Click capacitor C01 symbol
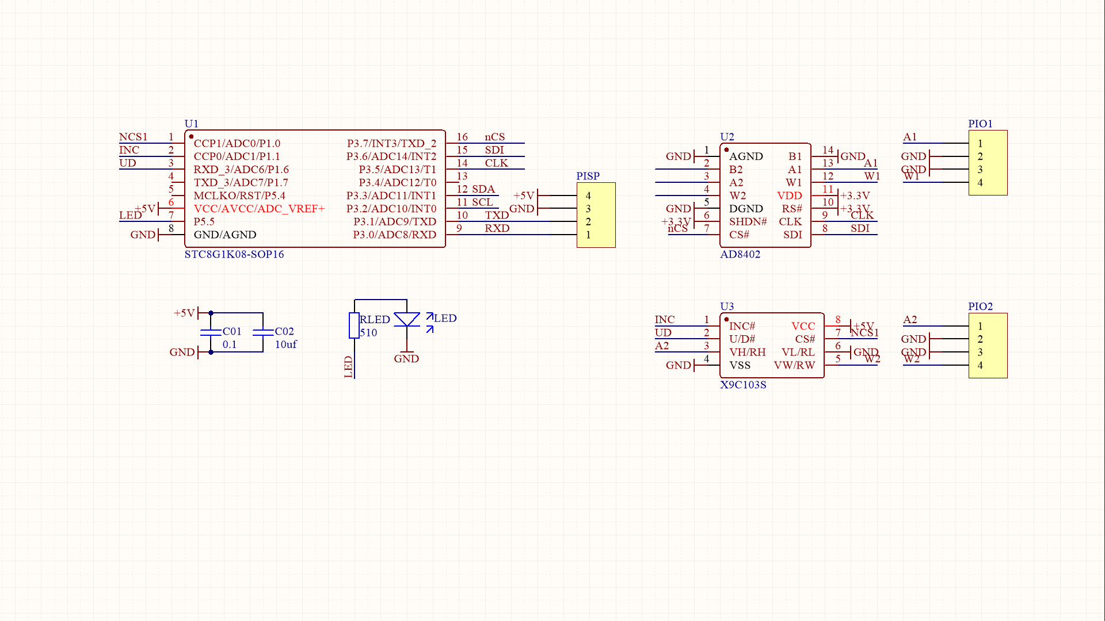Image resolution: width=1105 pixels, height=621 pixels. [x=211, y=332]
